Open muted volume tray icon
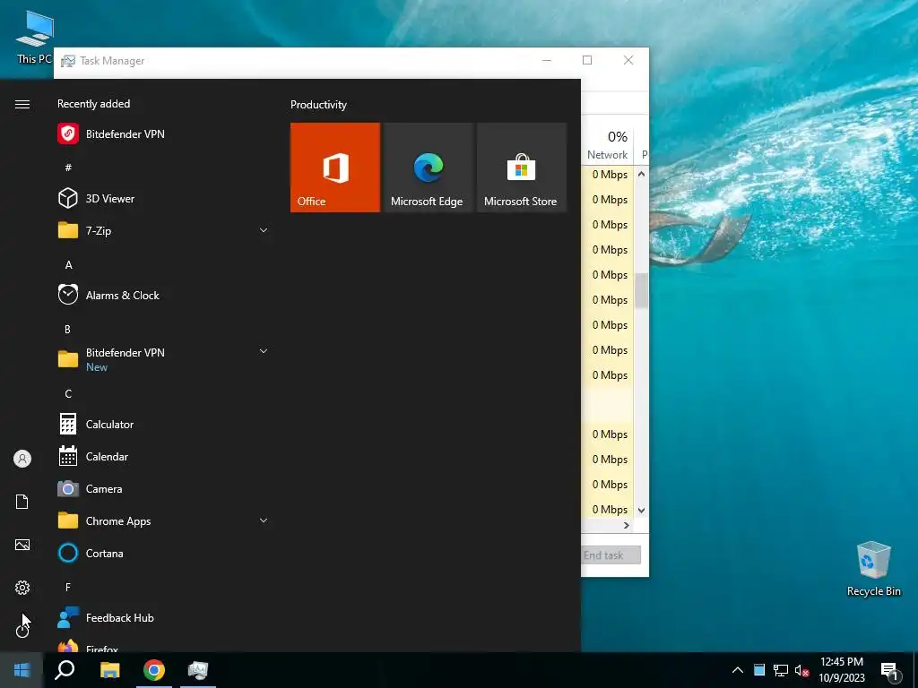Screen dimensions: 918x688 [802, 670]
